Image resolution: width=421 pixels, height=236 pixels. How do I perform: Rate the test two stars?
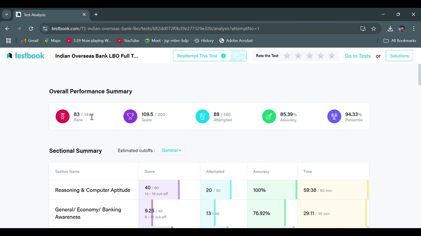click(298, 56)
